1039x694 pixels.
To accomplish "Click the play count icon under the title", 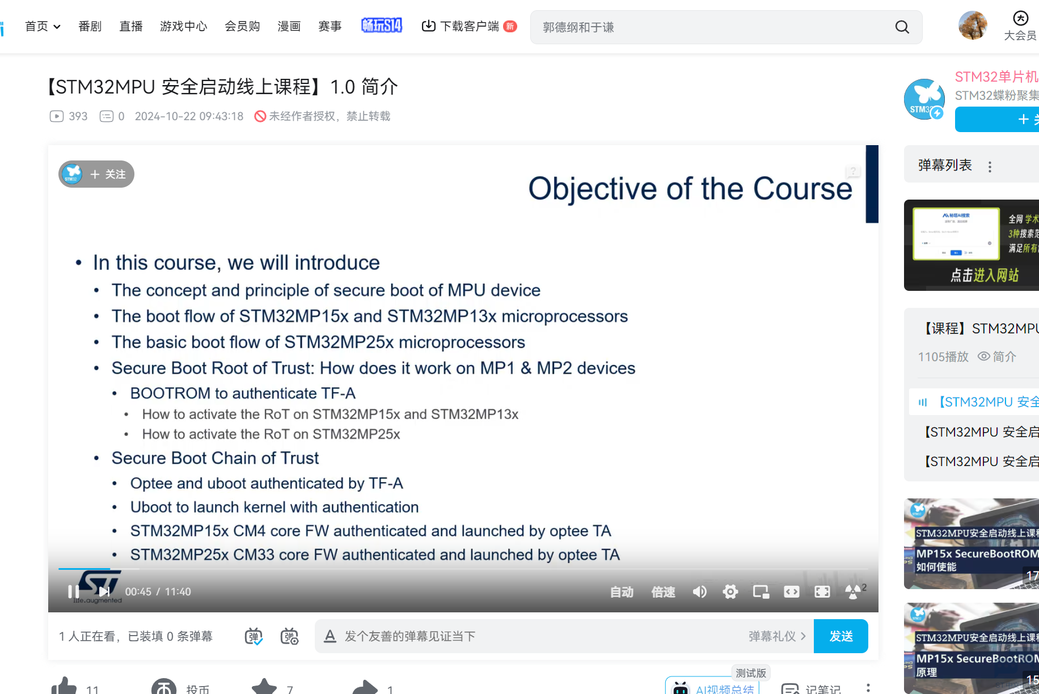I will tap(57, 116).
